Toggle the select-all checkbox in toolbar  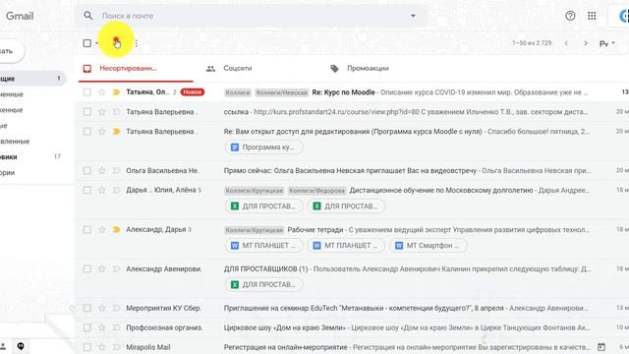pyautogui.click(x=87, y=43)
